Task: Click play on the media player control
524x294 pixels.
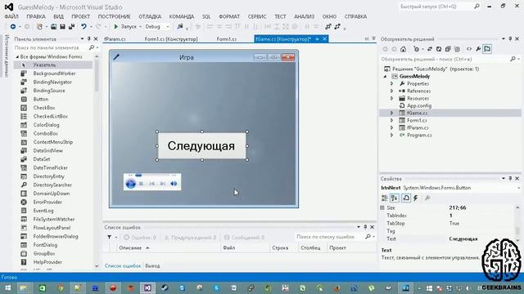Action: point(130,184)
